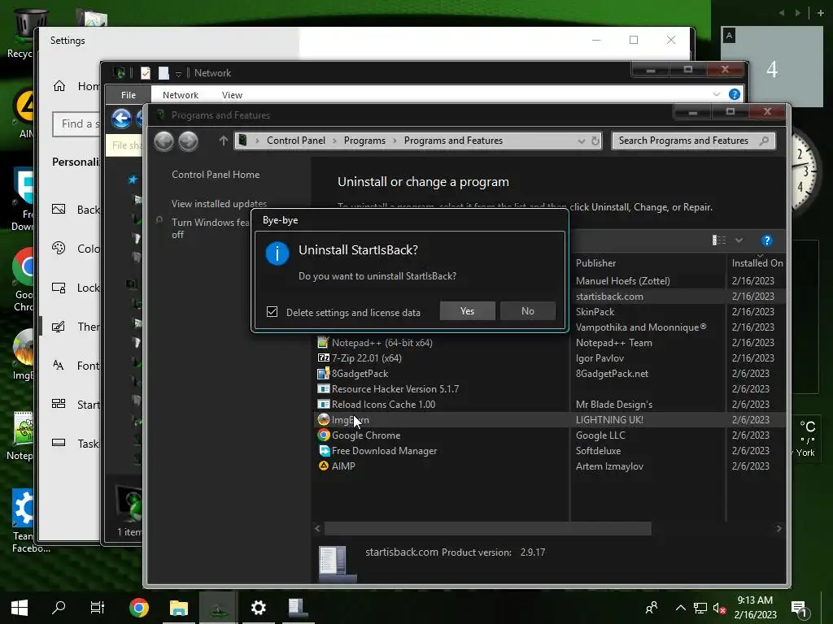Open help icon in Programs and Features toolbar
Image resolution: width=833 pixels, height=624 pixels.
(766, 240)
